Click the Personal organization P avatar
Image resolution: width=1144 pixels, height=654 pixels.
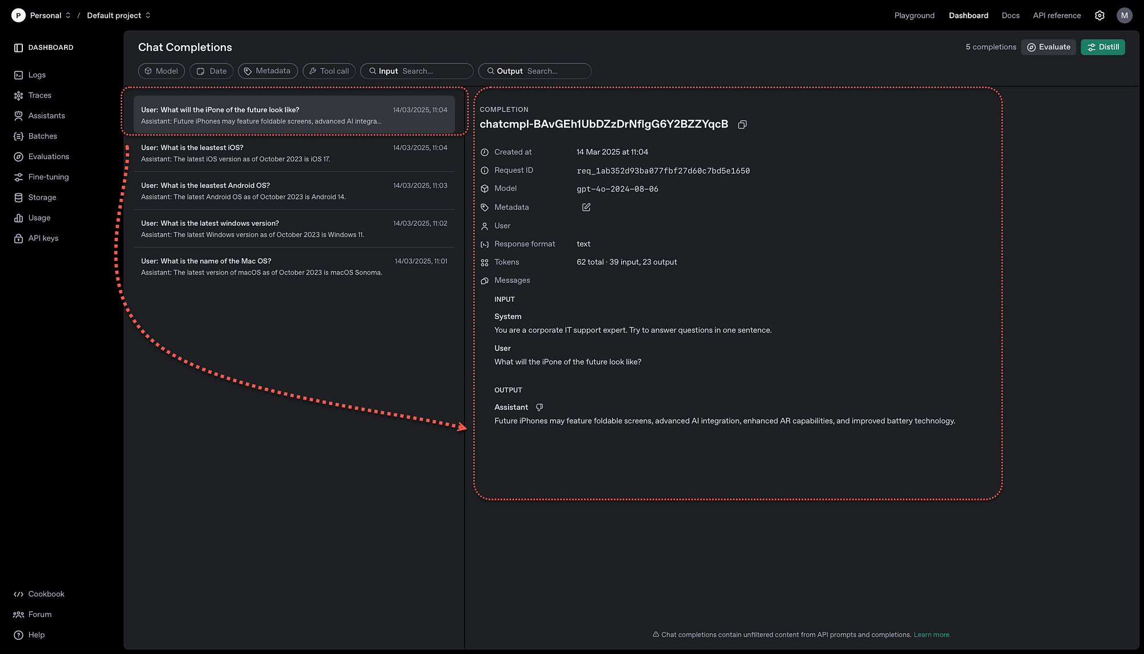[18, 15]
